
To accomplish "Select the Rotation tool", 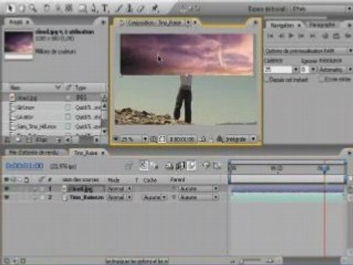I will [x=46, y=9].
